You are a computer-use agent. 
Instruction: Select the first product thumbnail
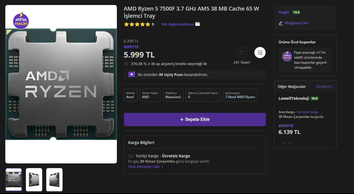pyautogui.click(x=14, y=180)
